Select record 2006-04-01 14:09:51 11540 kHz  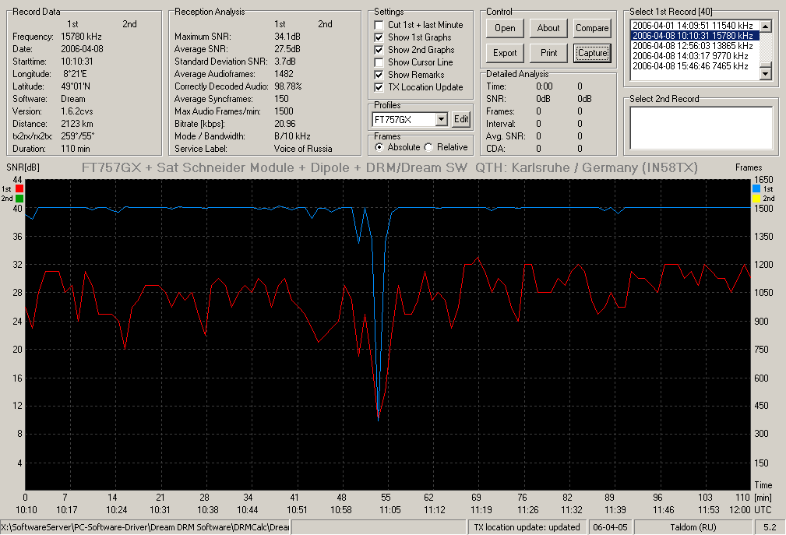(693, 26)
